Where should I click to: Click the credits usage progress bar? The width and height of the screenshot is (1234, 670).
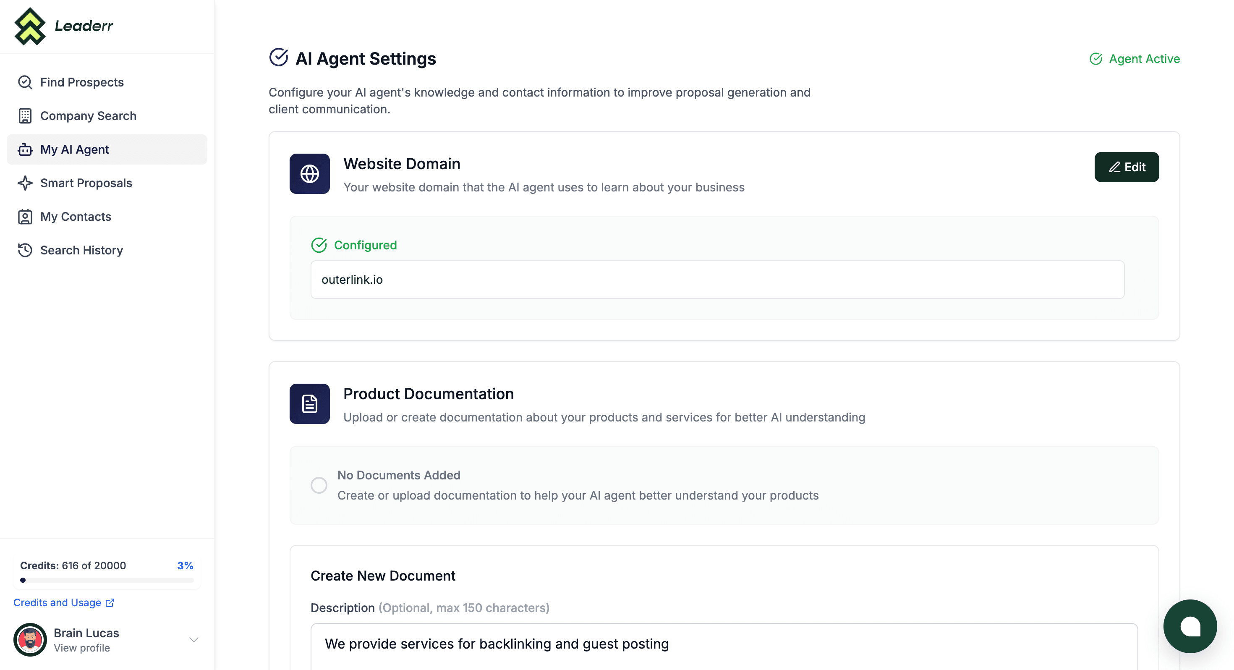(107, 580)
